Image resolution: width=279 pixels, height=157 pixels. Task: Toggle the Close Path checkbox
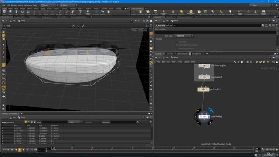click(x=177, y=42)
